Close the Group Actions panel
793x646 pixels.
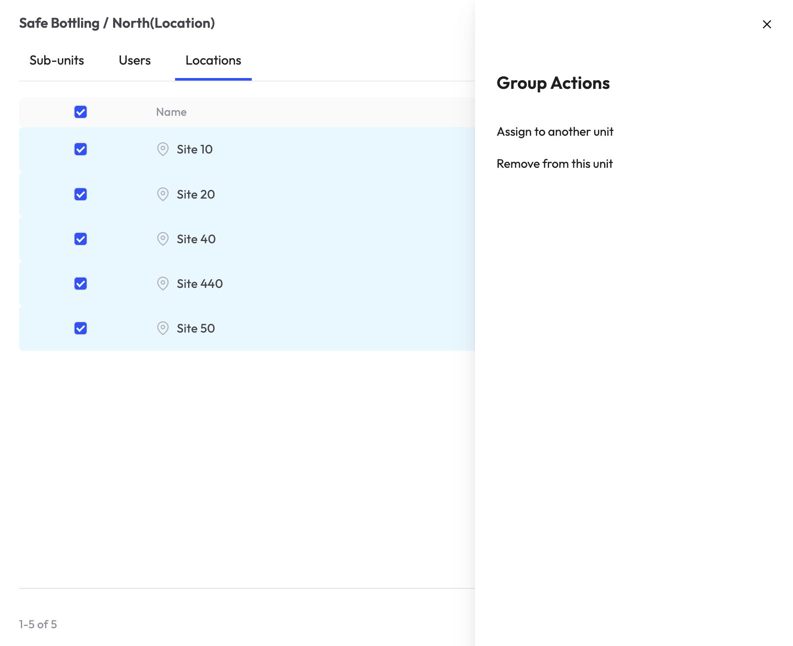(x=767, y=24)
